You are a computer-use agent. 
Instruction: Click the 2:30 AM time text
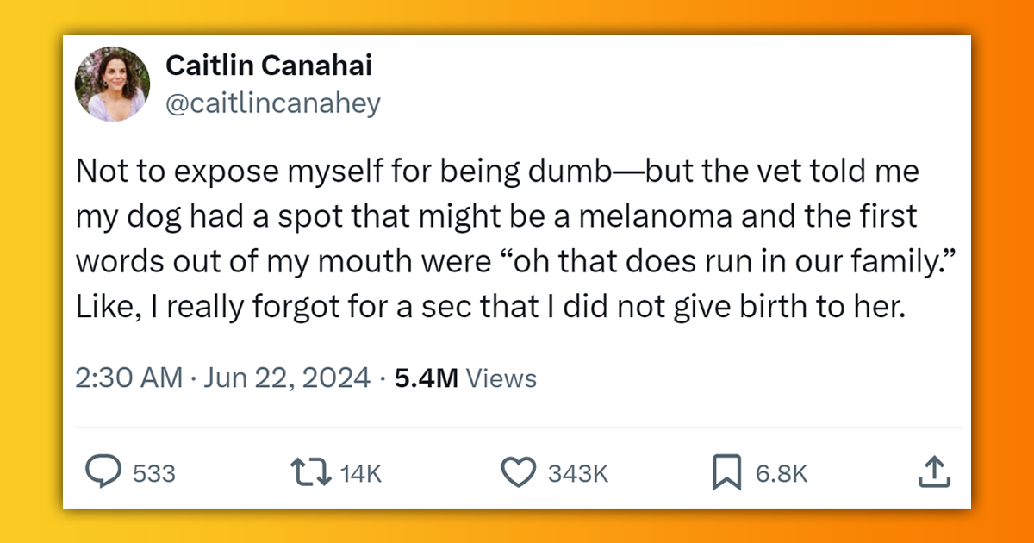(x=129, y=378)
